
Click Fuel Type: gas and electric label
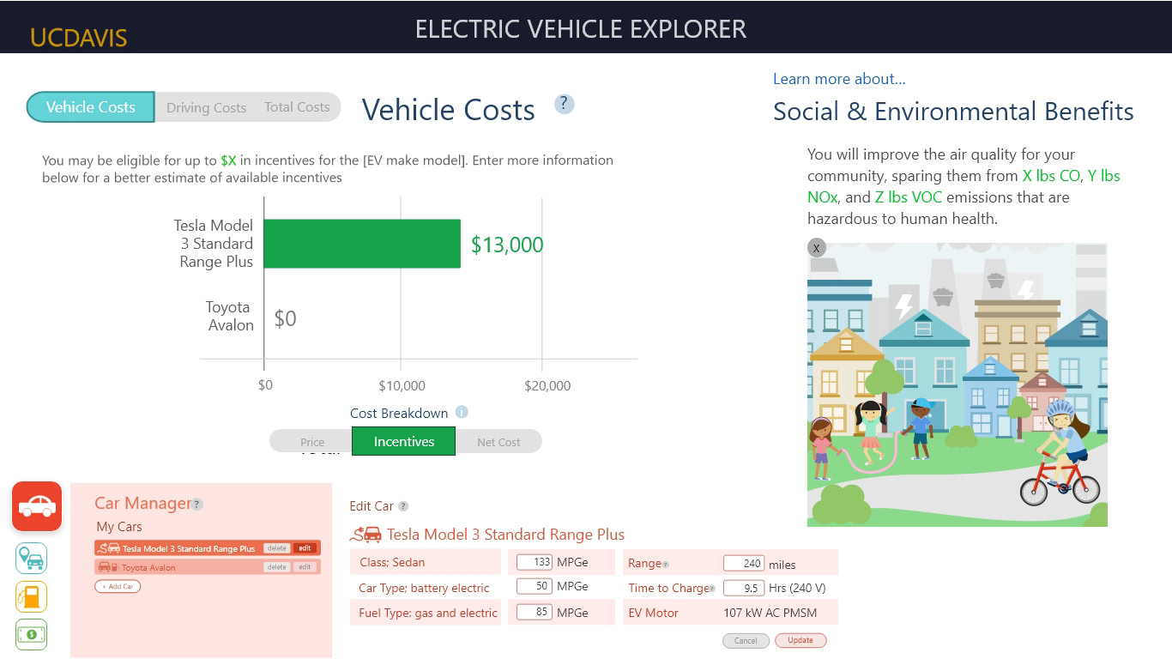tap(428, 613)
